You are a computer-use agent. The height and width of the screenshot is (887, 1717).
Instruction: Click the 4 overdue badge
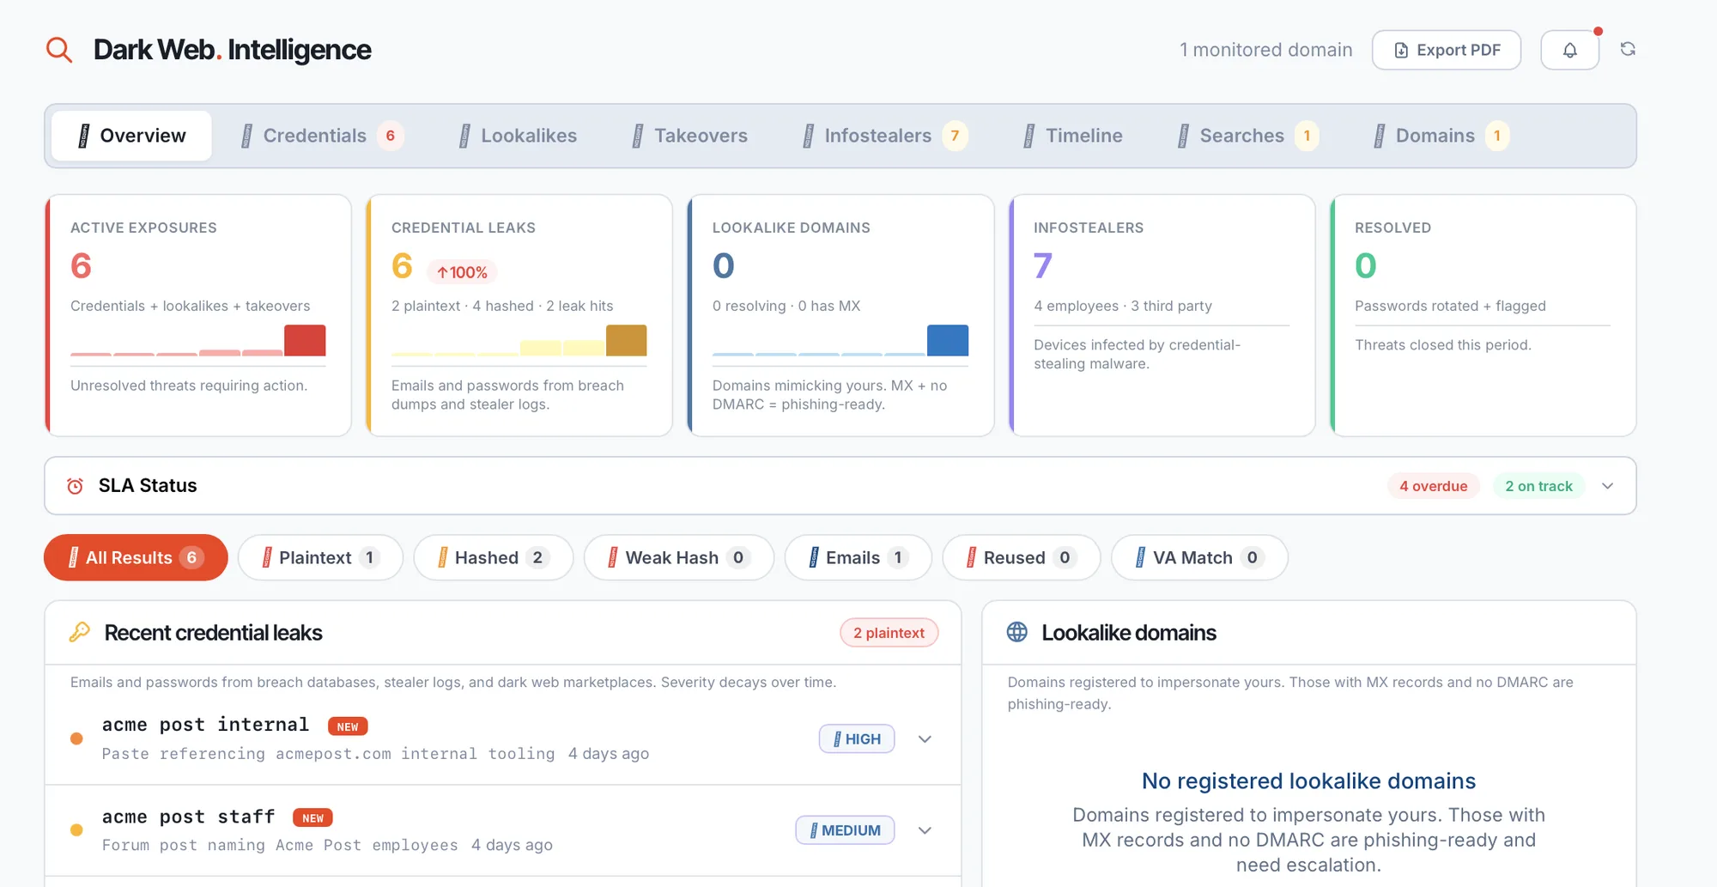tap(1433, 486)
